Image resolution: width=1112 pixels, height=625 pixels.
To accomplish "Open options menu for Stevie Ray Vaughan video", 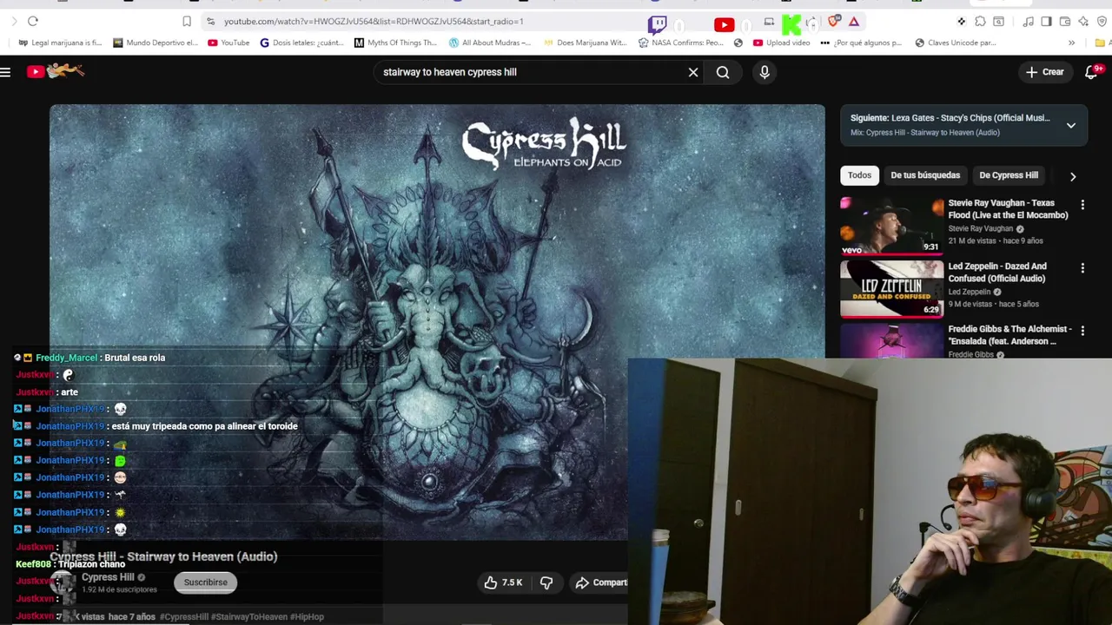I will (x=1082, y=205).
